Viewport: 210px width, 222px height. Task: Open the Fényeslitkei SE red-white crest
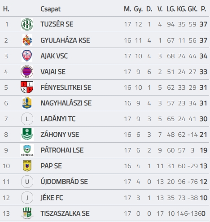tap(27, 87)
